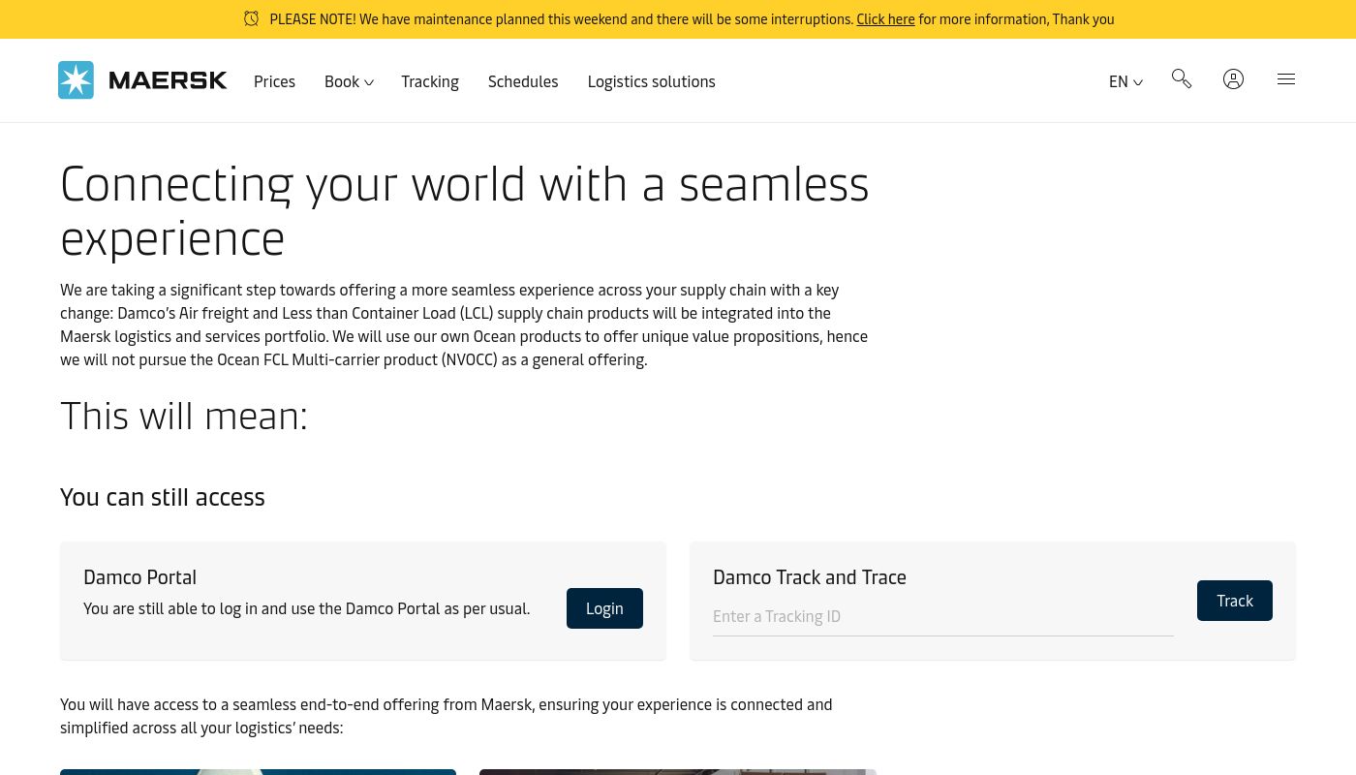Open Schedules in navigation
Screen dimensions: 1356x775
pos(523,81)
